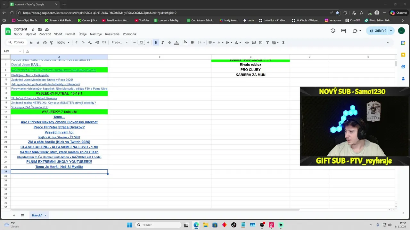Viewport: 410px width, 230px height.
Task: Toggle bold formatting
Action: pos(156,42)
